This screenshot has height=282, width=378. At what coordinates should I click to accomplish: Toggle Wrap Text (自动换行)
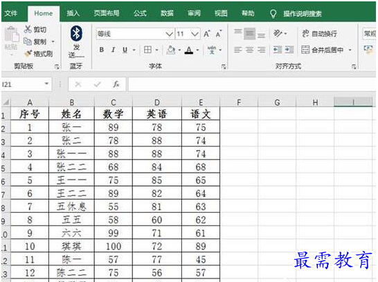coord(319,34)
